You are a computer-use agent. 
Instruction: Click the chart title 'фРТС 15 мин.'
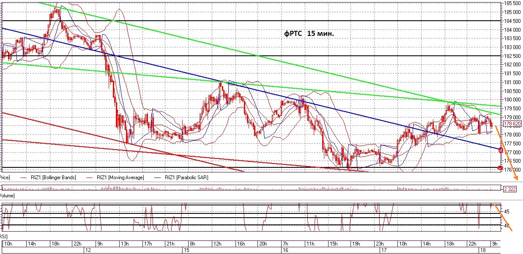tap(309, 34)
